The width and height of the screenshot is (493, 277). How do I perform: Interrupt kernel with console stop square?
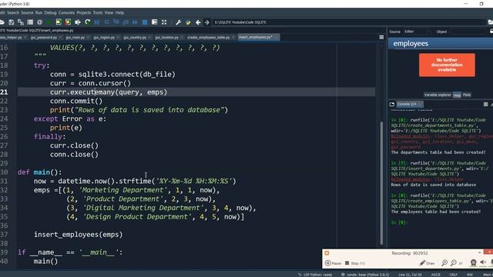pyautogui.click(x=486, y=105)
